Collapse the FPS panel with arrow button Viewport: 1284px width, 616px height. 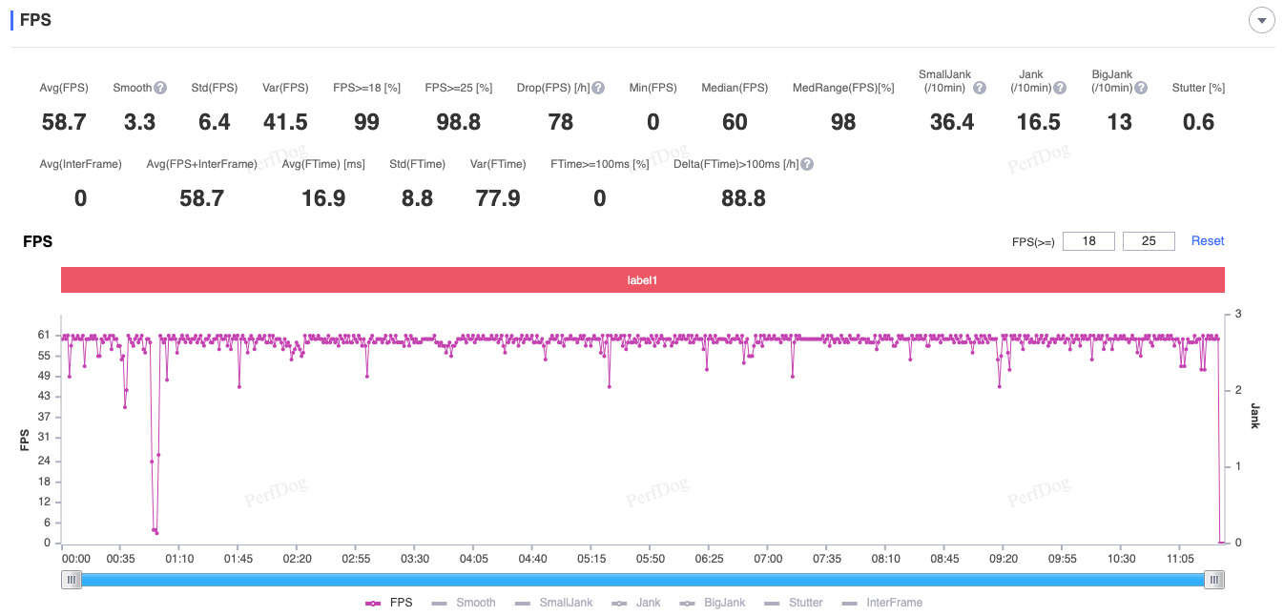click(x=1262, y=21)
